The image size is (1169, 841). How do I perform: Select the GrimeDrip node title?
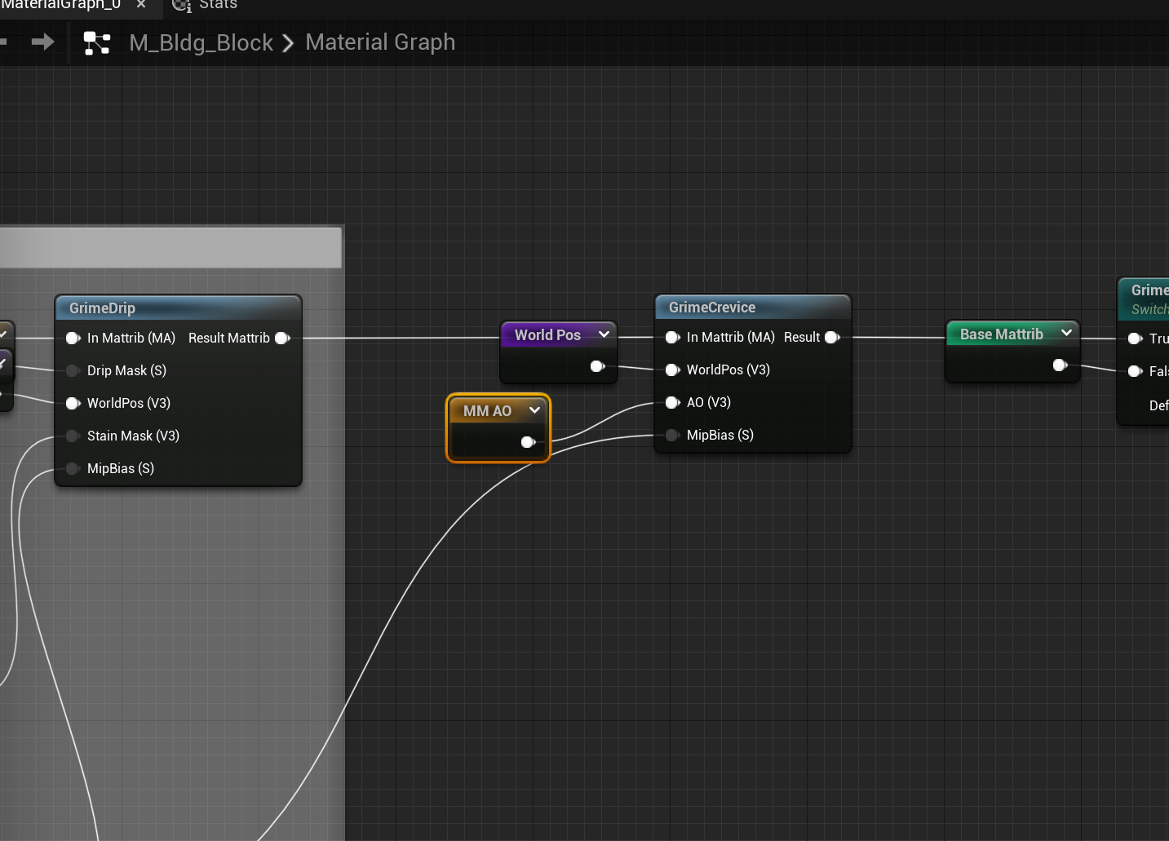point(102,308)
